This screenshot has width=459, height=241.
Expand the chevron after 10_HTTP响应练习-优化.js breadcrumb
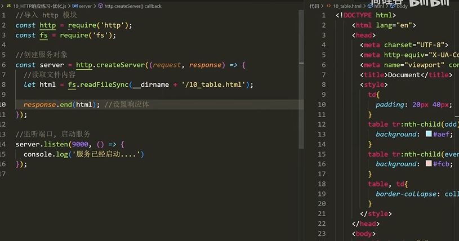(69, 6)
